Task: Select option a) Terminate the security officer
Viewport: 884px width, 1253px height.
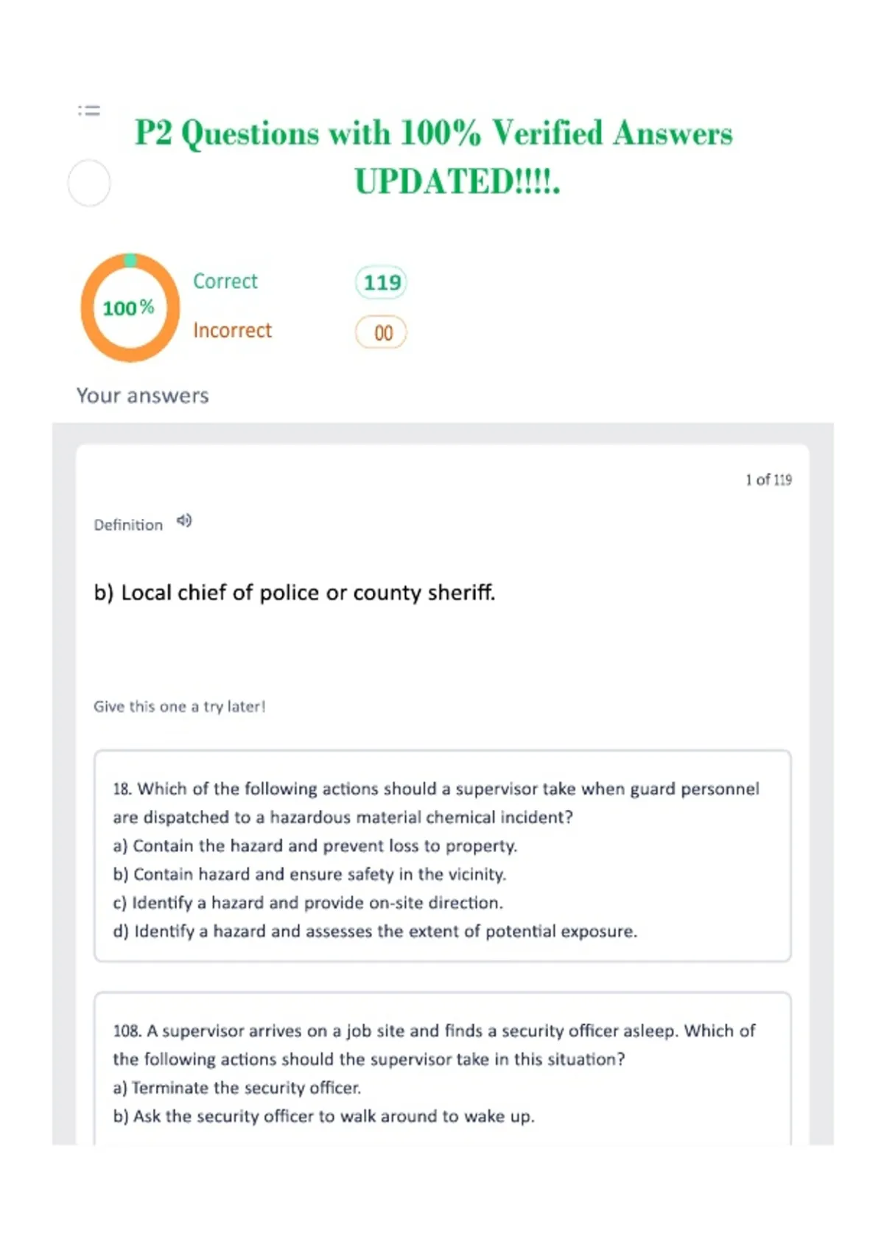Action: point(236,1088)
